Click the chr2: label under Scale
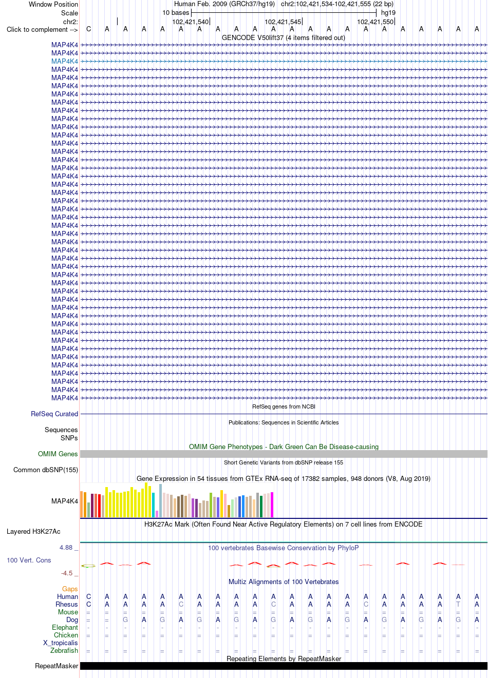 (x=70, y=22)
